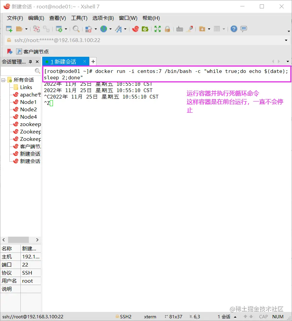
Task: Click the SSH2 status bar indicator
Action: 123,317
